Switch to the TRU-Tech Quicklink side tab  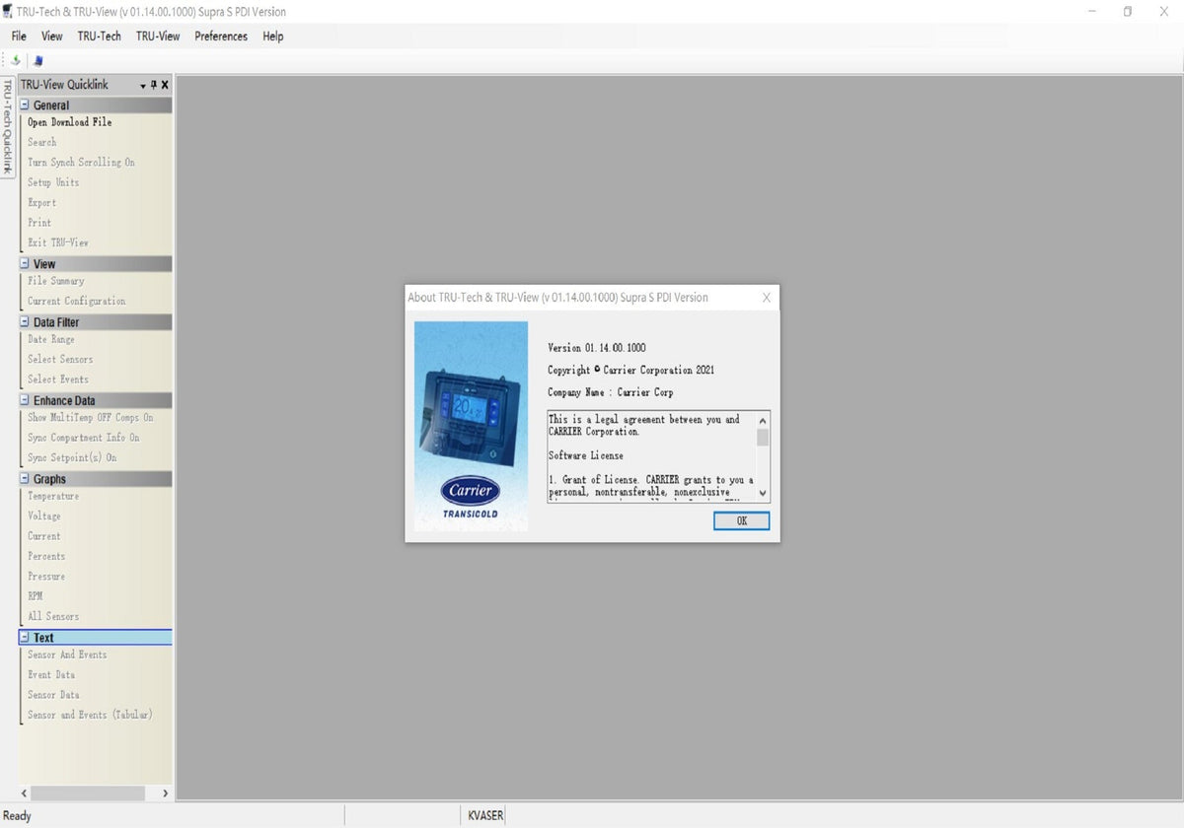[8, 128]
